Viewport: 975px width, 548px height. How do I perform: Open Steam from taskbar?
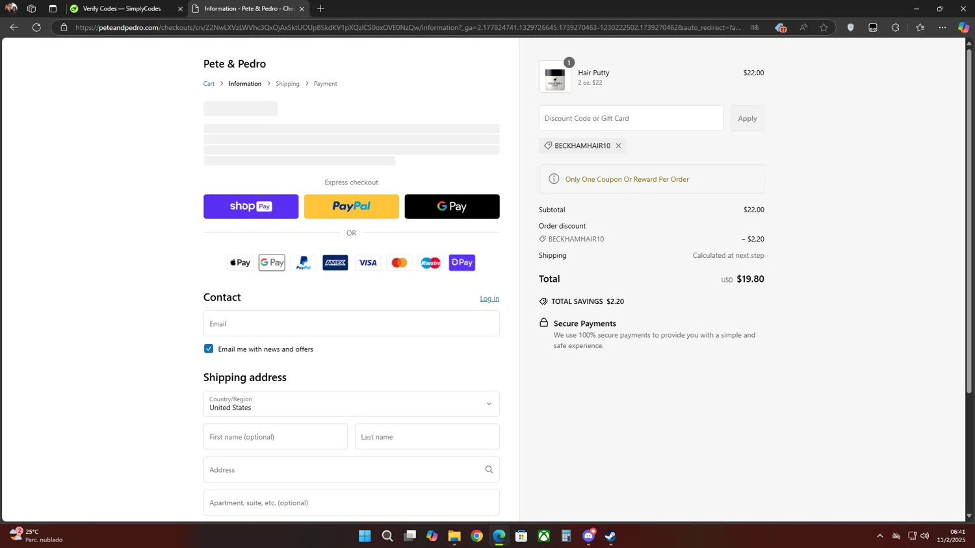tap(611, 536)
